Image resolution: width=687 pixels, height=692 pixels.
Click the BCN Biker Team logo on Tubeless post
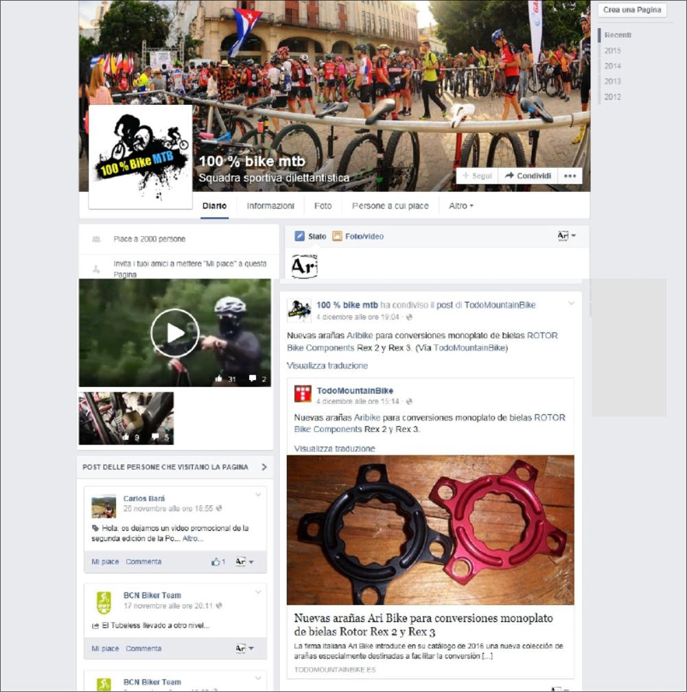pos(104,603)
